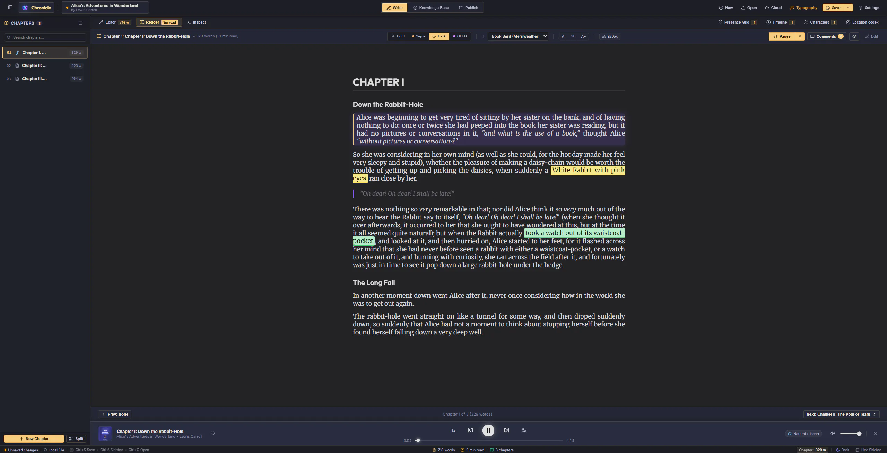Screen dimensions: 887x453
Task: Focus the Search chapters input field
Action: (x=45, y=37)
